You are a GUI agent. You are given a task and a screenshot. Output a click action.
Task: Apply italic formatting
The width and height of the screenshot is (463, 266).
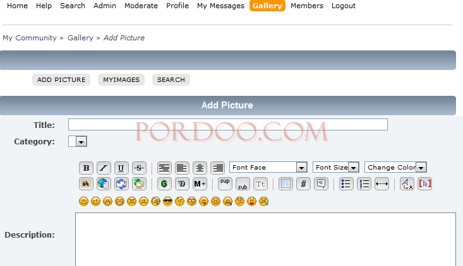pyautogui.click(x=104, y=168)
